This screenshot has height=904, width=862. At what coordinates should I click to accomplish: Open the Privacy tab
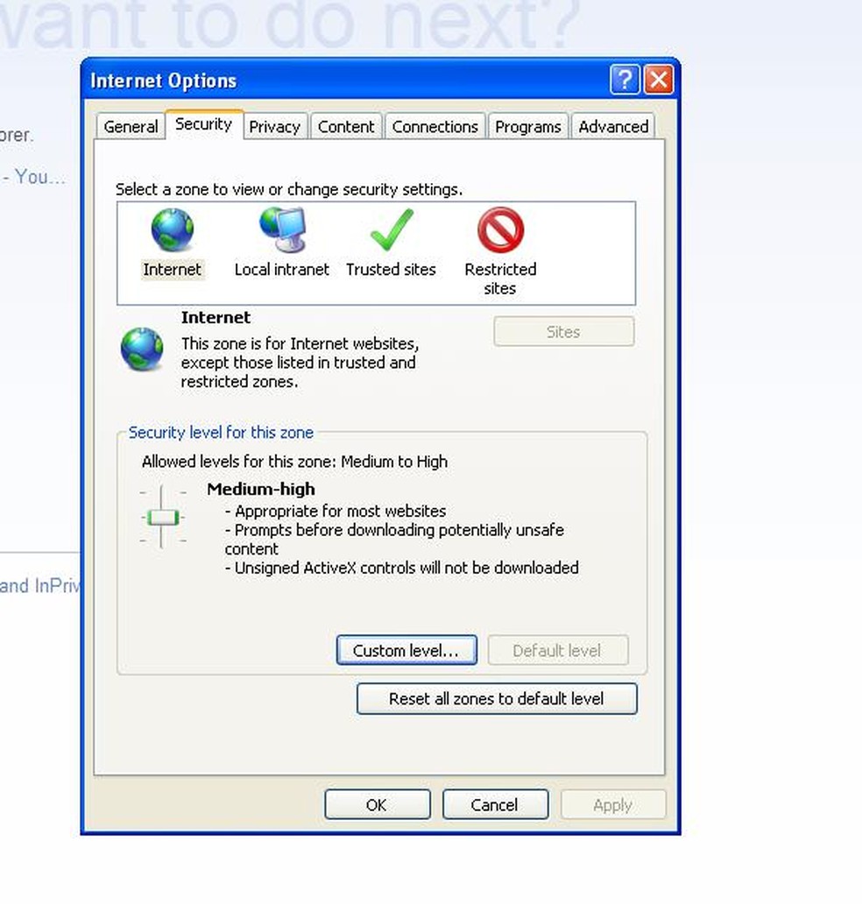tap(274, 126)
